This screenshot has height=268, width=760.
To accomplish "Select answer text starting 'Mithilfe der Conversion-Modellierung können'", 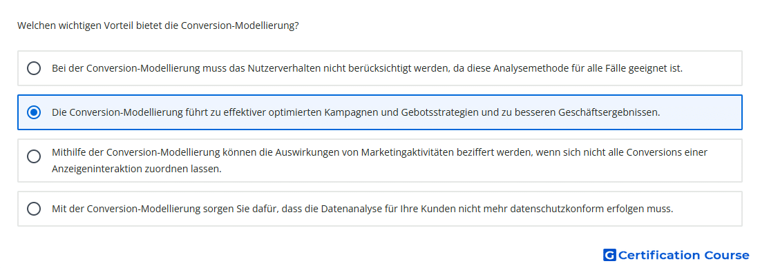I will [x=379, y=161].
